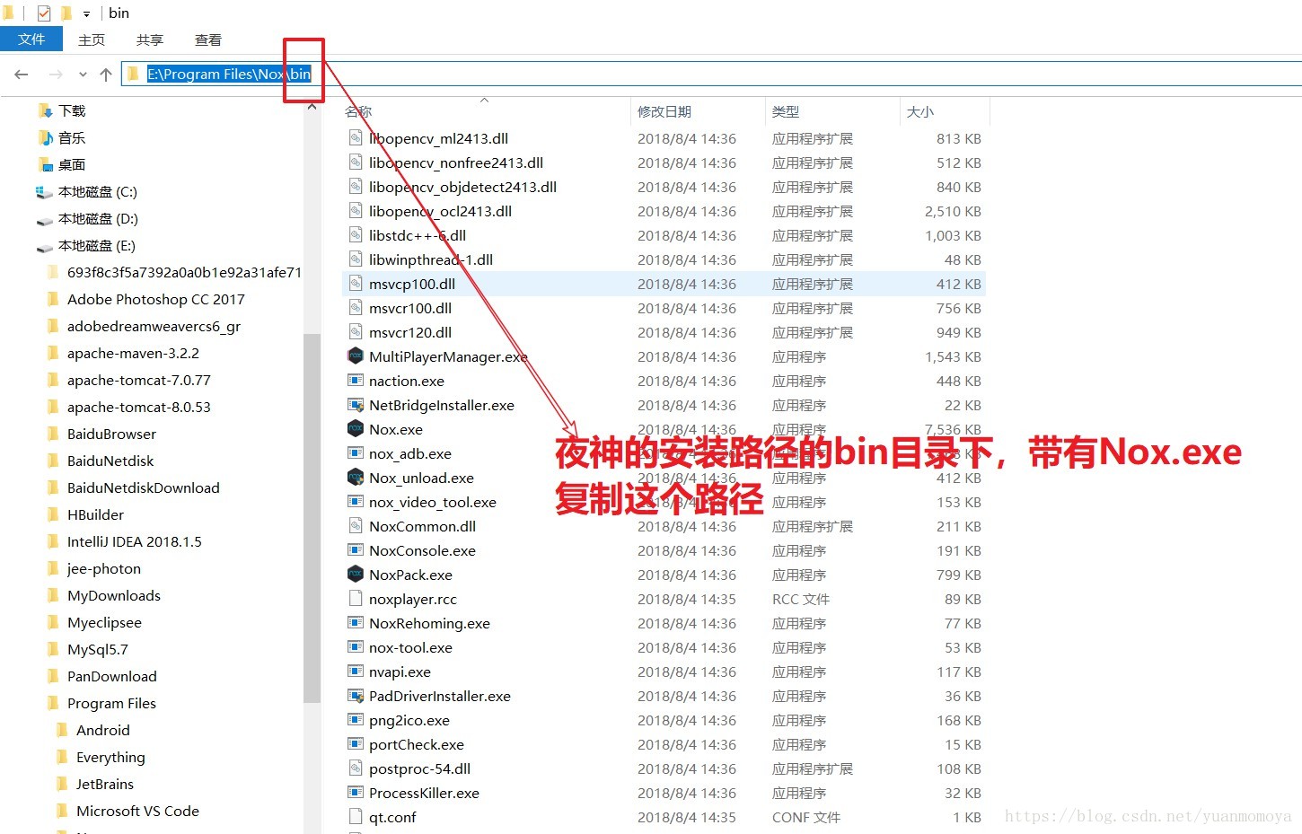
Task: Click the msvcp100.dll file icon
Action: pos(356,284)
